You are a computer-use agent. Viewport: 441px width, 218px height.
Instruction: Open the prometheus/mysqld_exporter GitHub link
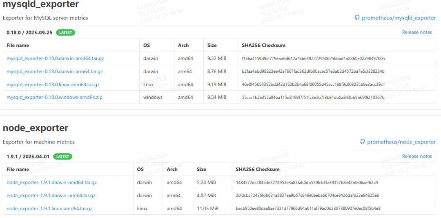coord(399,18)
